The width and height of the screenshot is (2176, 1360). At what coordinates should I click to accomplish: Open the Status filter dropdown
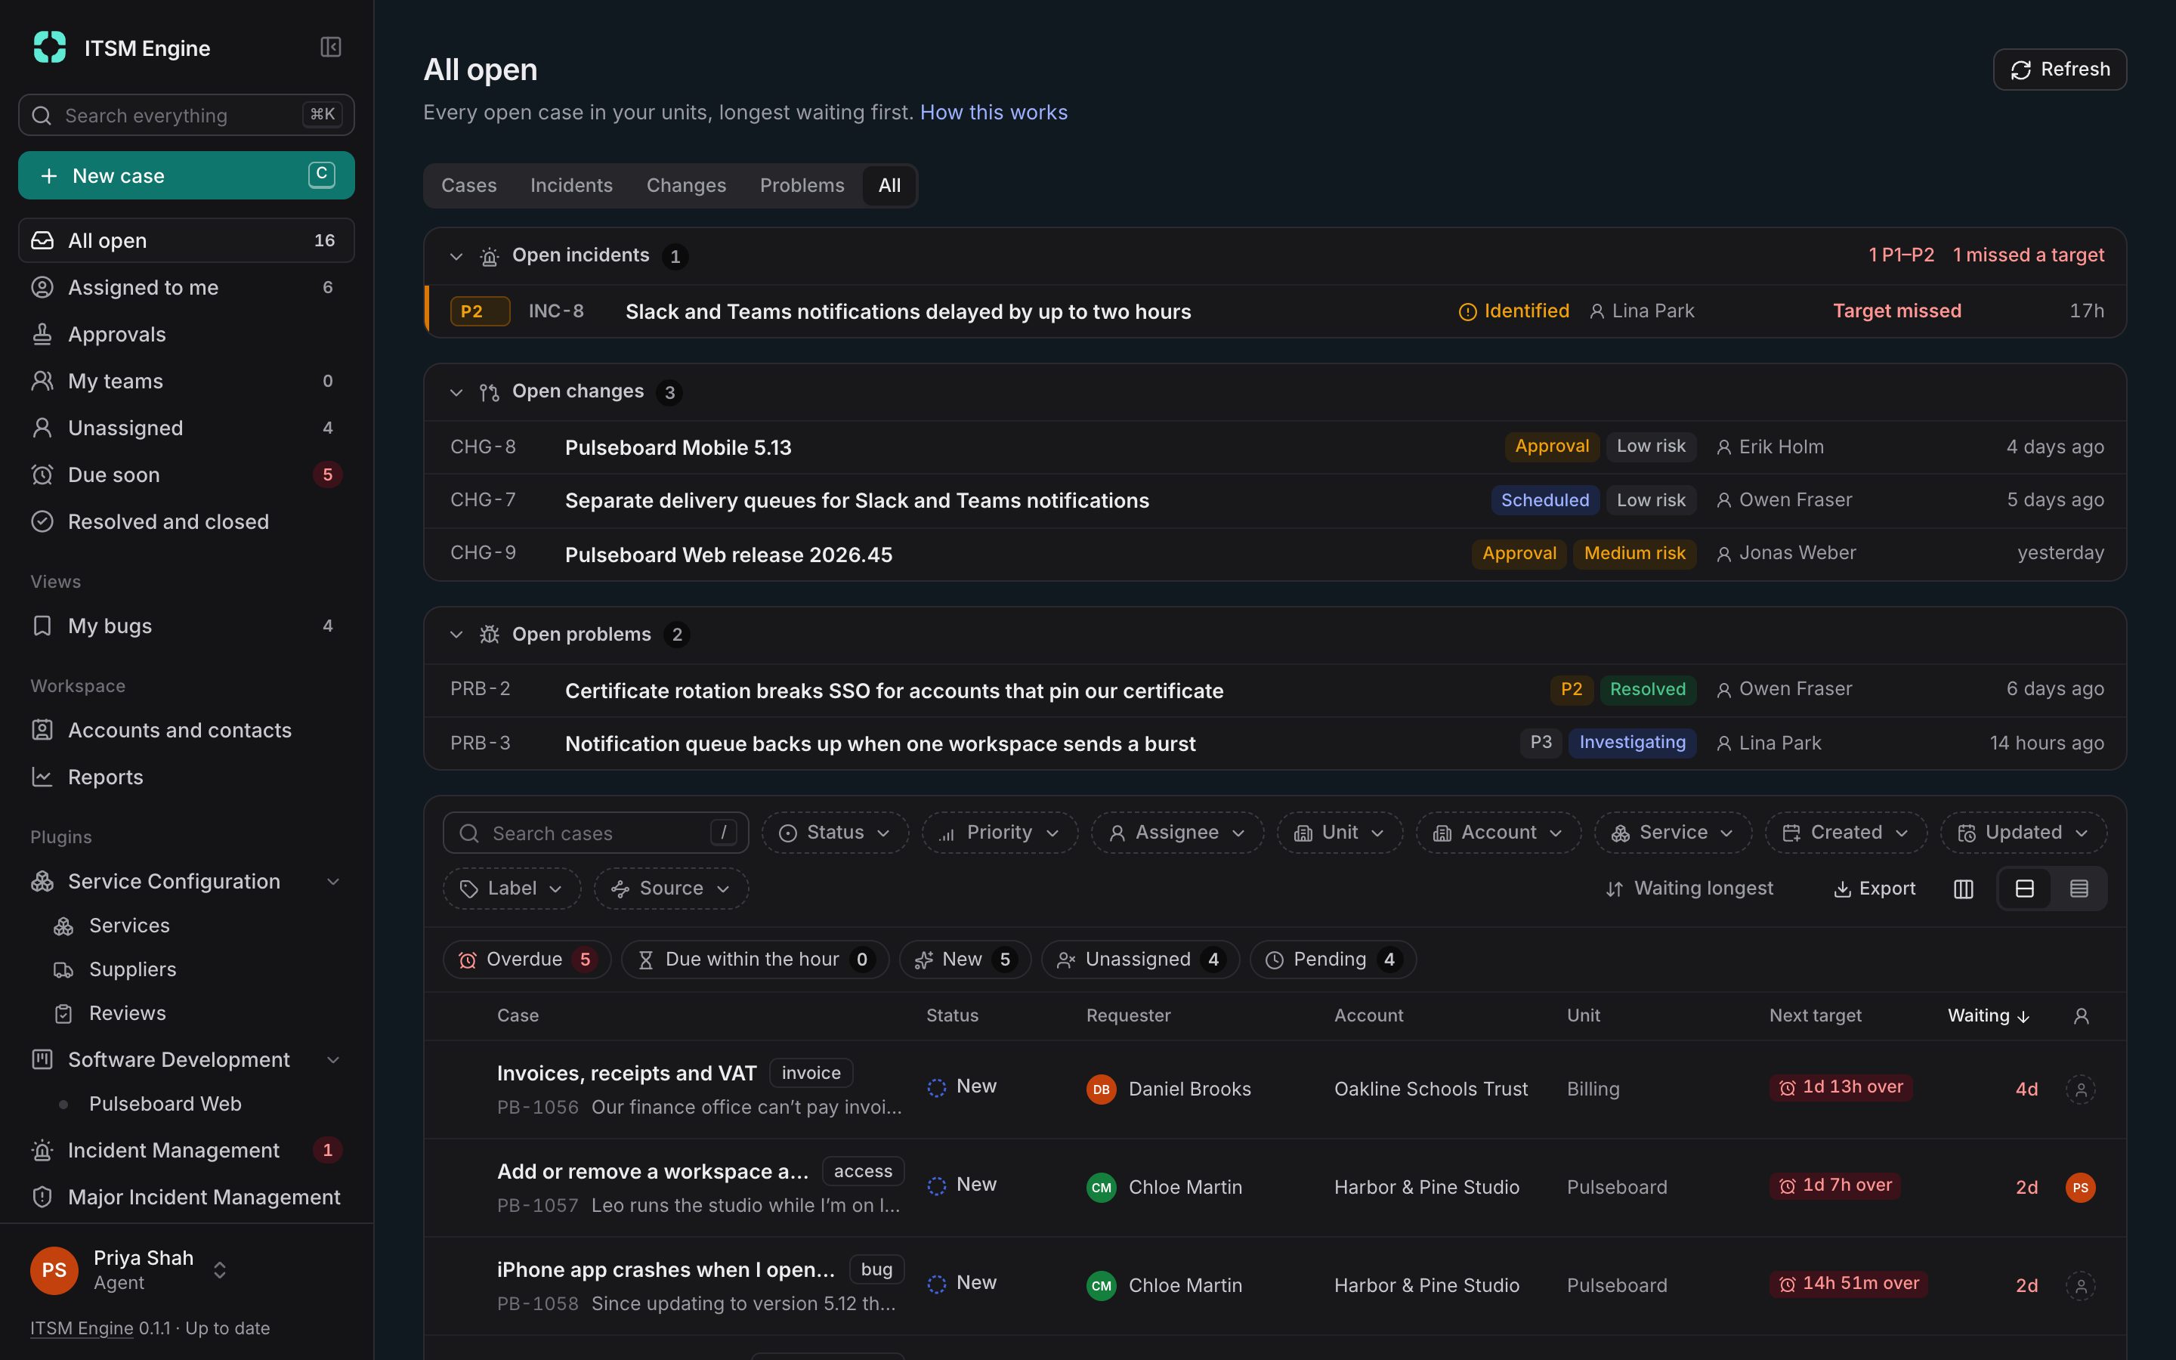(x=834, y=833)
